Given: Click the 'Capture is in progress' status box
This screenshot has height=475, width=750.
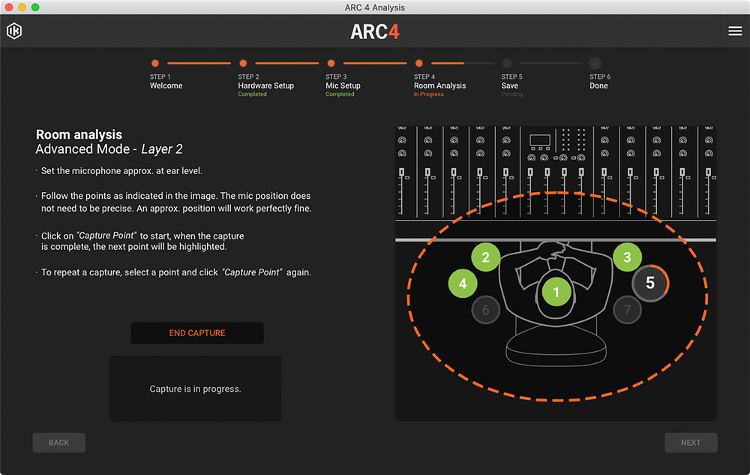Looking at the screenshot, I should [195, 389].
